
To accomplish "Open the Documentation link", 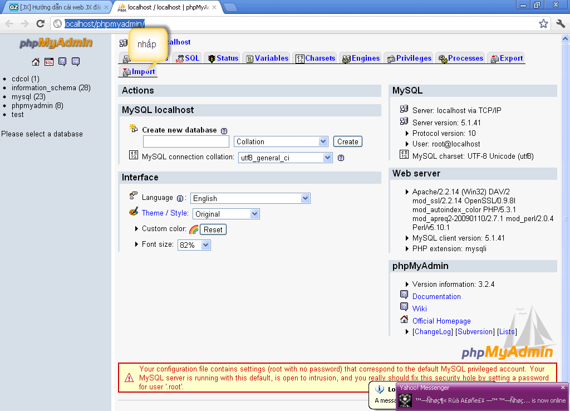I will pyautogui.click(x=436, y=296).
